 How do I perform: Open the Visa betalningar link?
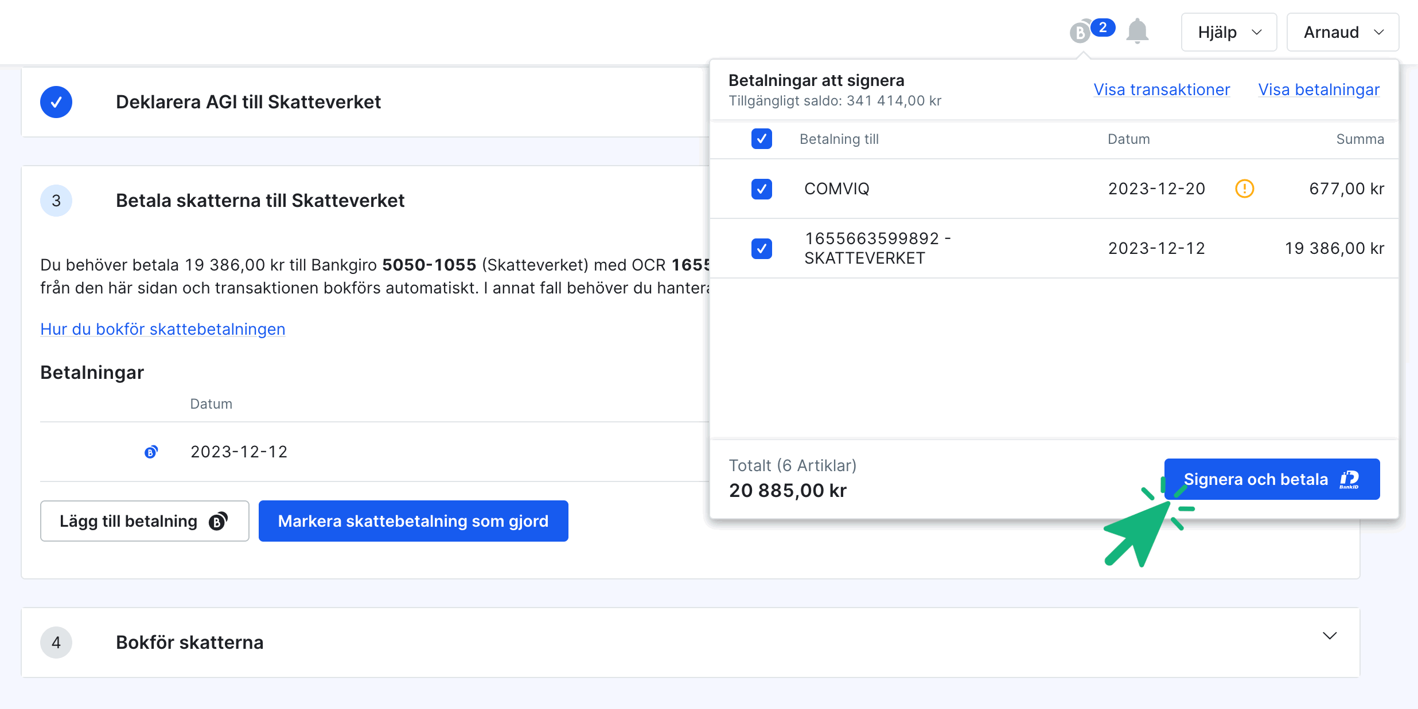click(x=1319, y=89)
